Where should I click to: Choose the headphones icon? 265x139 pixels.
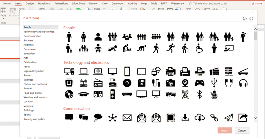[x=243, y=83]
